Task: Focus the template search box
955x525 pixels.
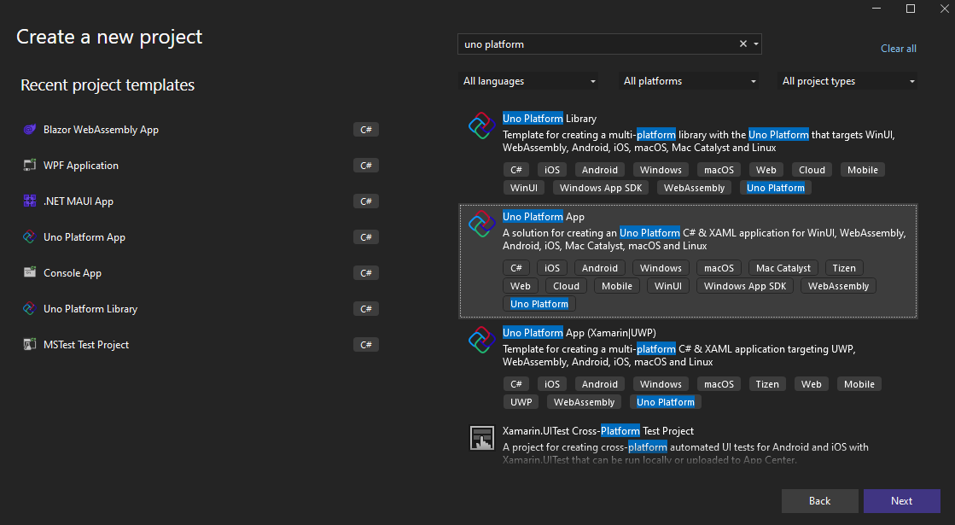Action: (x=597, y=44)
